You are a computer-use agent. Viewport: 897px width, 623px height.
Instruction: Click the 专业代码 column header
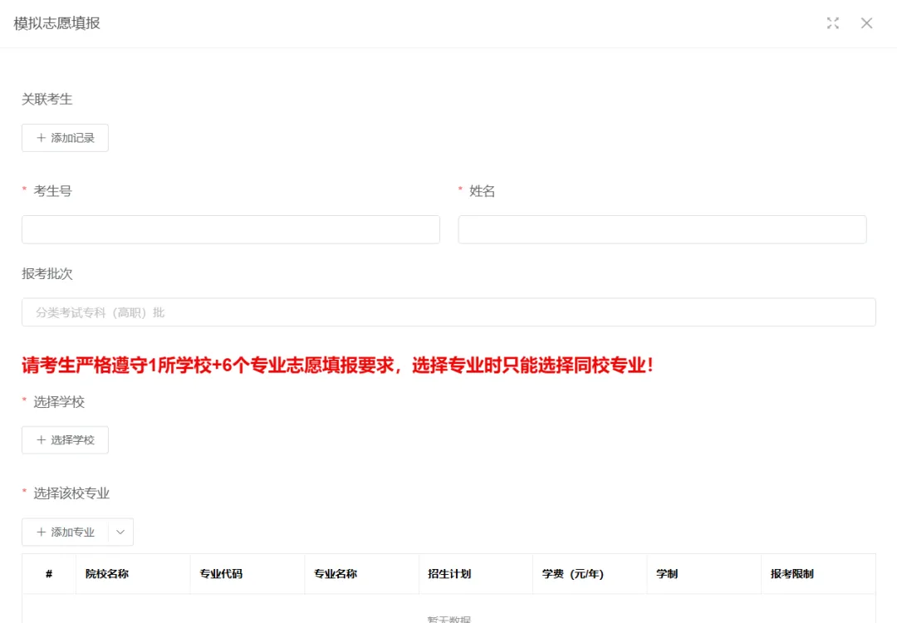(x=248, y=574)
